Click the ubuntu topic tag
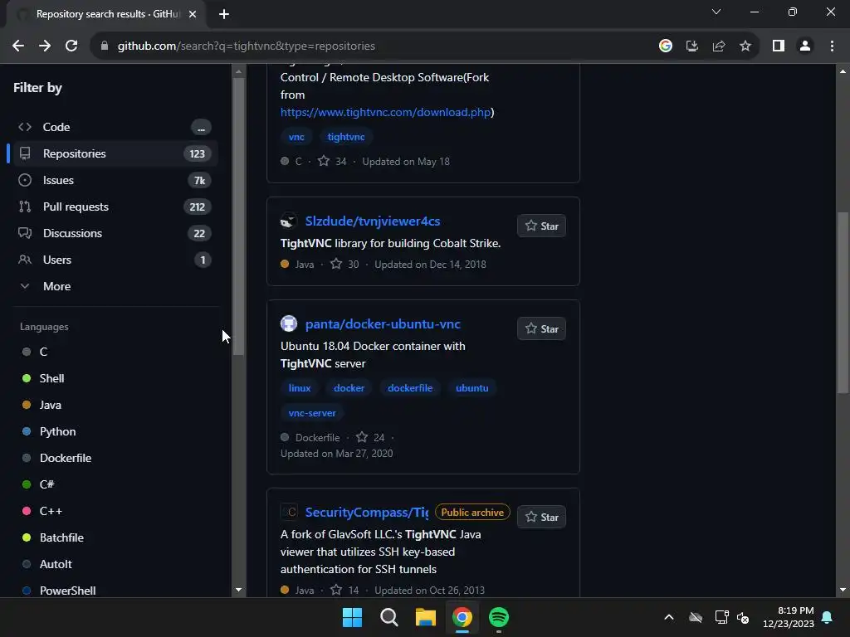This screenshot has height=637, width=850. pyautogui.click(x=472, y=388)
